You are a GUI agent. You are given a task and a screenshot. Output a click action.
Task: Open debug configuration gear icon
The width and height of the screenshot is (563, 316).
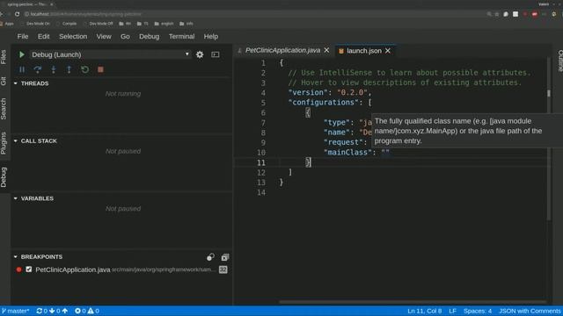200,54
